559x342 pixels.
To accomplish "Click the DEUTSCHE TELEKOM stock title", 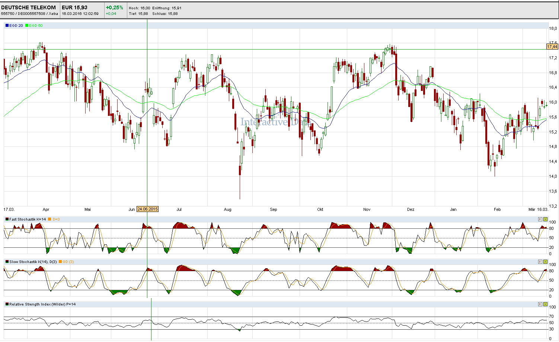I will tap(29, 7).
